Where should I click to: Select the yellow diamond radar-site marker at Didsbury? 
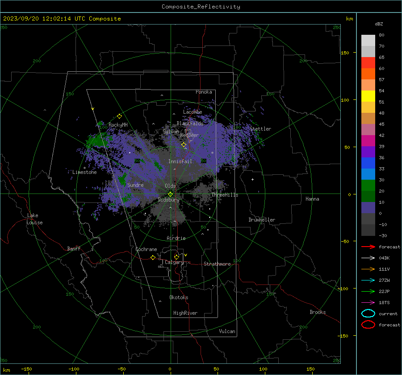coord(171,194)
